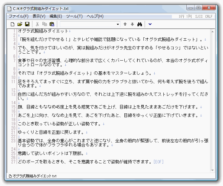Viewport: 223px width, 186px height.
Task: Click the search up arrow icon
Action: point(125,24)
